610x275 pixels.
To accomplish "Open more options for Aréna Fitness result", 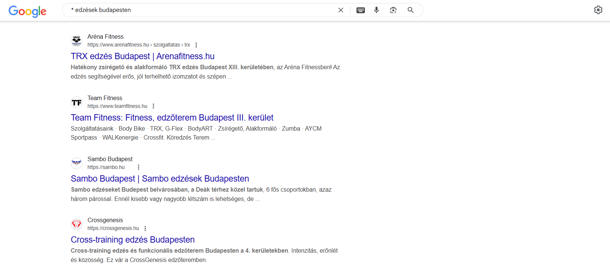I will [x=196, y=45].
